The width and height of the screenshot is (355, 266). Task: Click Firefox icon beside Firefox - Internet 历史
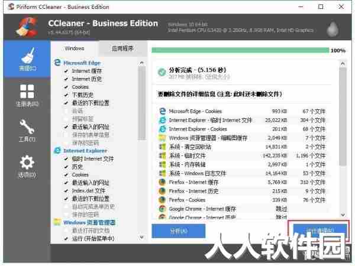[162, 191]
